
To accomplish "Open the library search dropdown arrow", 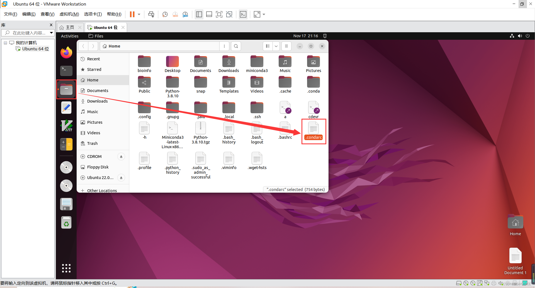I will tap(51, 33).
